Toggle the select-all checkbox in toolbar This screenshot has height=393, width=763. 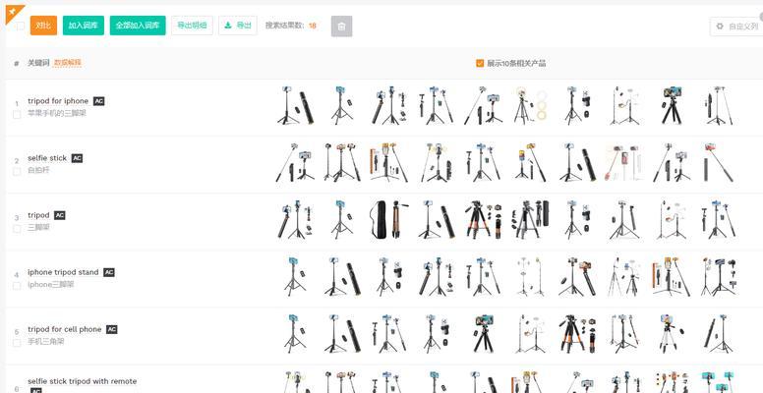pyautogui.click(x=20, y=27)
